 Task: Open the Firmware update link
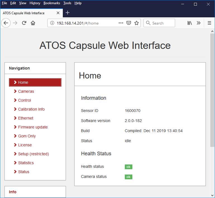(33, 127)
